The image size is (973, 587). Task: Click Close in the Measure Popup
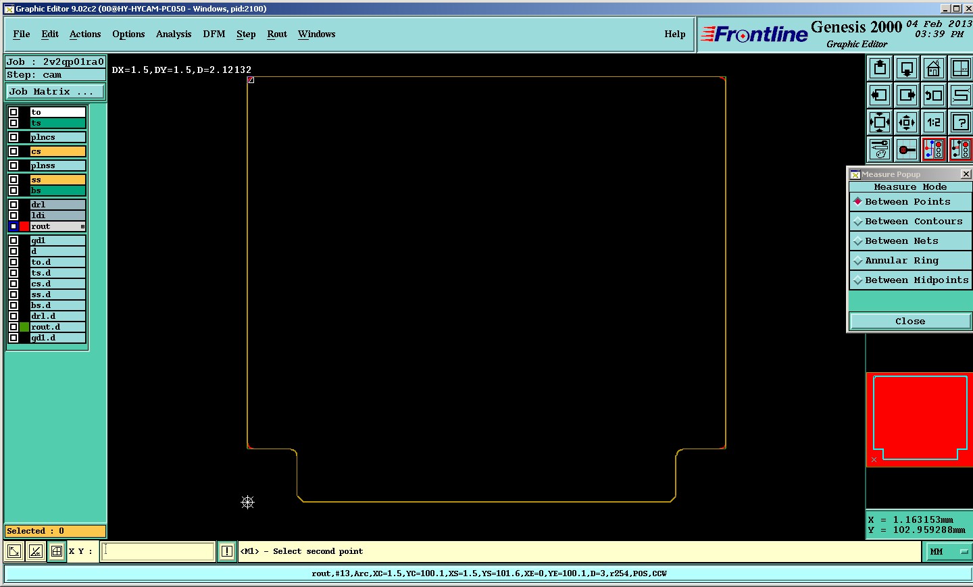click(910, 321)
